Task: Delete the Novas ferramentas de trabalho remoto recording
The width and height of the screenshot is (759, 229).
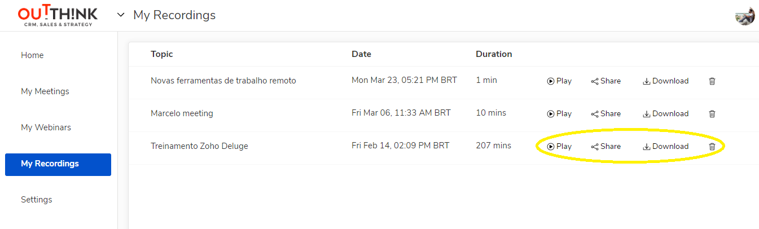Action: pyautogui.click(x=712, y=81)
